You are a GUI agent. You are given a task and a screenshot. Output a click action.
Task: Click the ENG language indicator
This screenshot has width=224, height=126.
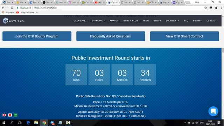[202, 123]
